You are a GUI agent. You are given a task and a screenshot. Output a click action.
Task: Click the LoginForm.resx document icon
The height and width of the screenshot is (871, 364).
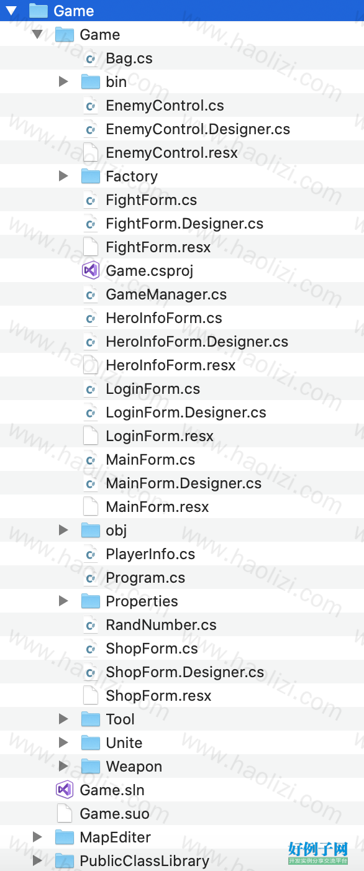click(91, 436)
